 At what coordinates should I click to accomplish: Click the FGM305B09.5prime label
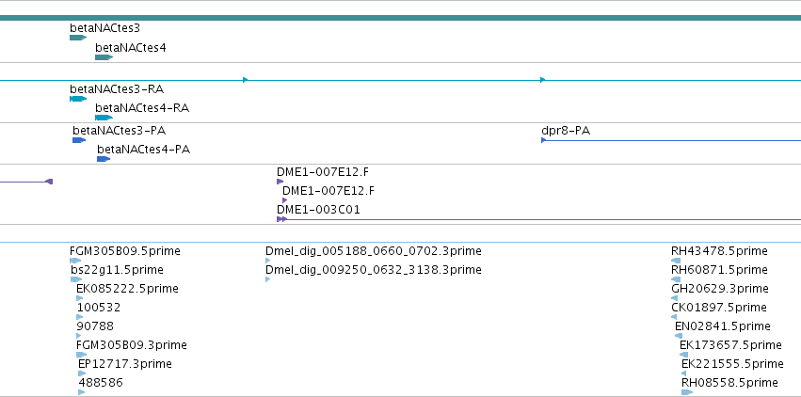click(x=125, y=251)
